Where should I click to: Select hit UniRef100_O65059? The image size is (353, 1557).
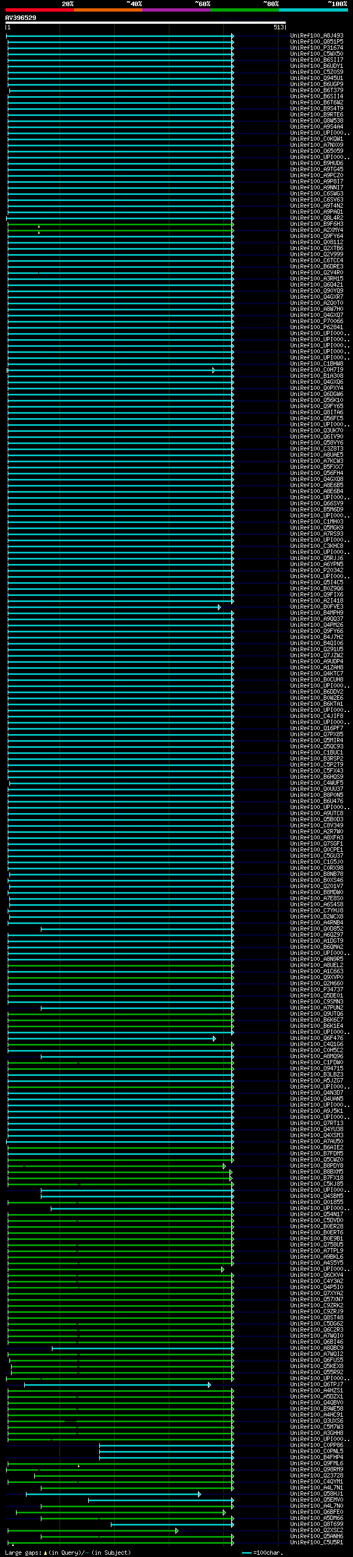[x=317, y=151]
